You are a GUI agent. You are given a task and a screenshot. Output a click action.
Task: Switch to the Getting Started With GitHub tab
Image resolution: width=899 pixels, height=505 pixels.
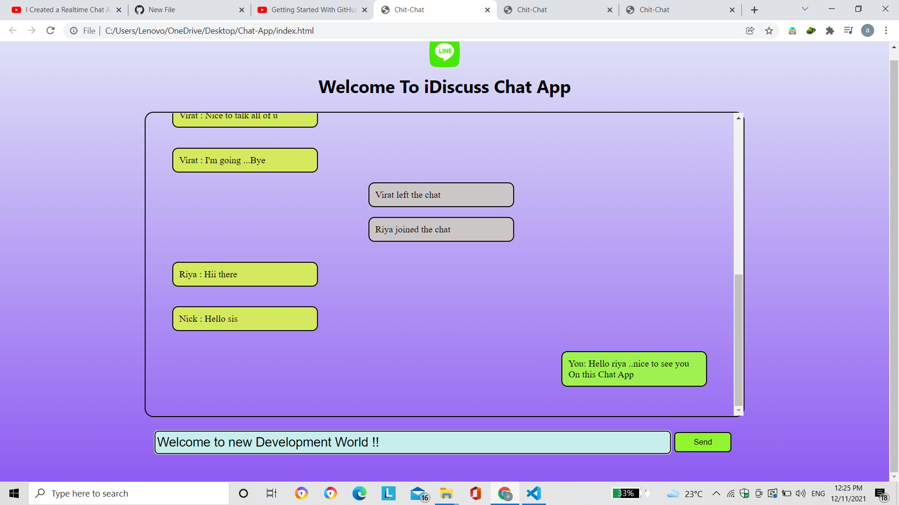pyautogui.click(x=309, y=9)
